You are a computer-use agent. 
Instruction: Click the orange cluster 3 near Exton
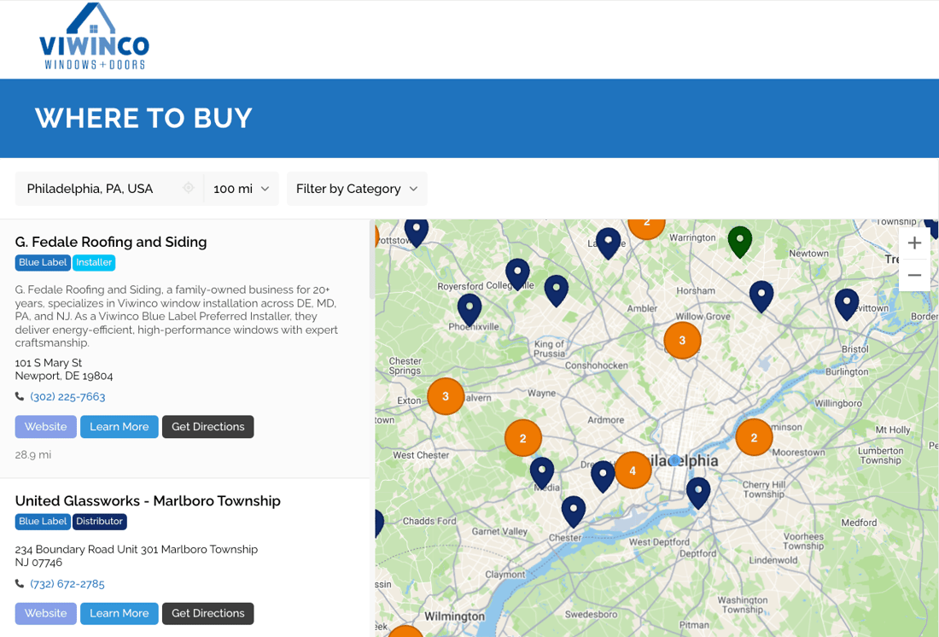tap(446, 395)
